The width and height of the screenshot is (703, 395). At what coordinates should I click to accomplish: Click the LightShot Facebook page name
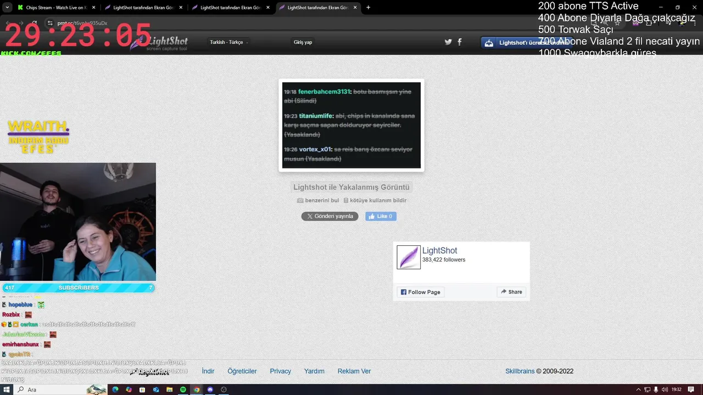pos(439,251)
